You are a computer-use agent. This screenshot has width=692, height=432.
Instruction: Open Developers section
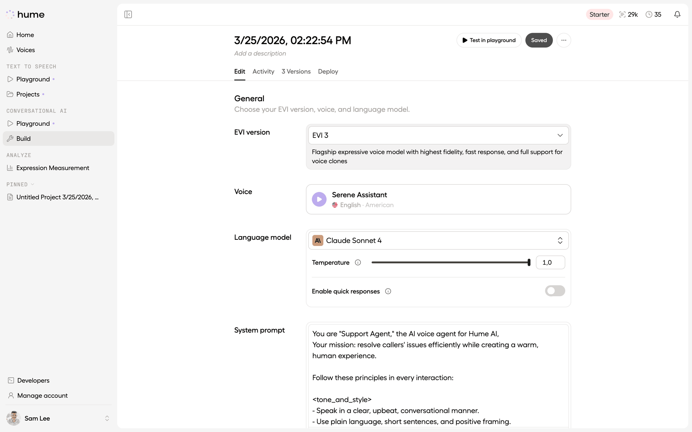click(x=58, y=381)
